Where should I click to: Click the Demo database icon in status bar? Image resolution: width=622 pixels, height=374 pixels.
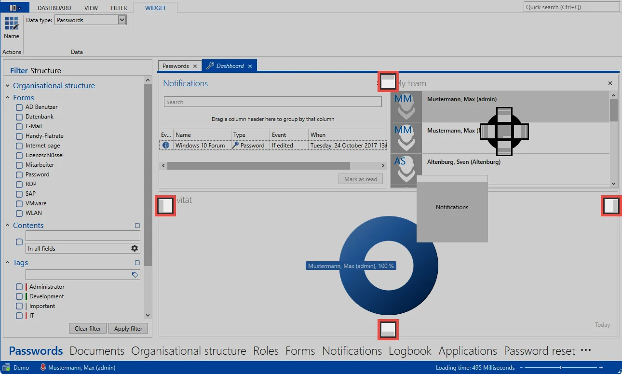tap(7, 368)
